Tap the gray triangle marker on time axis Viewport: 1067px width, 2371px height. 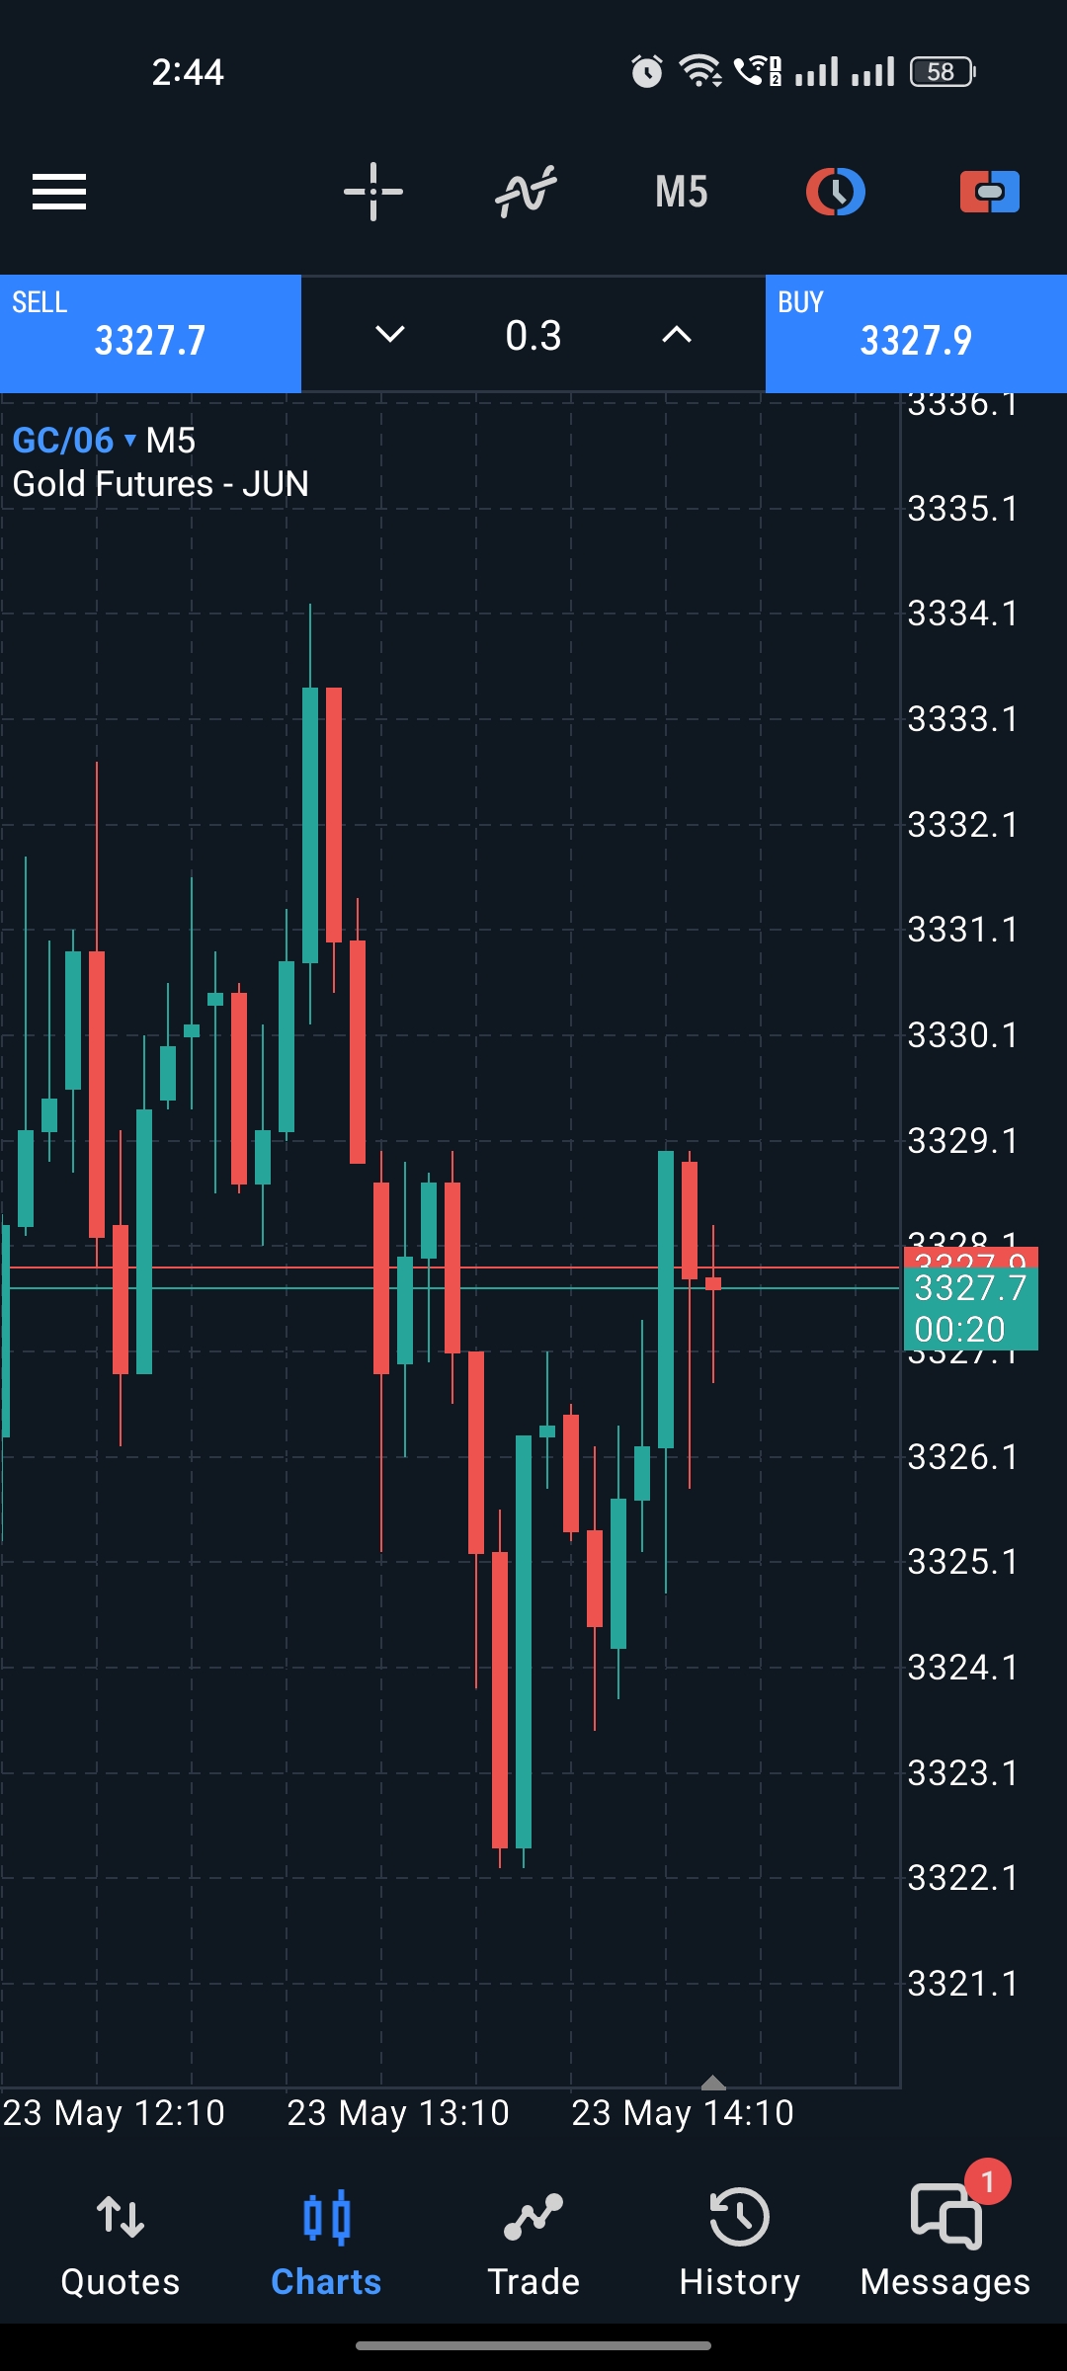[x=713, y=2082]
